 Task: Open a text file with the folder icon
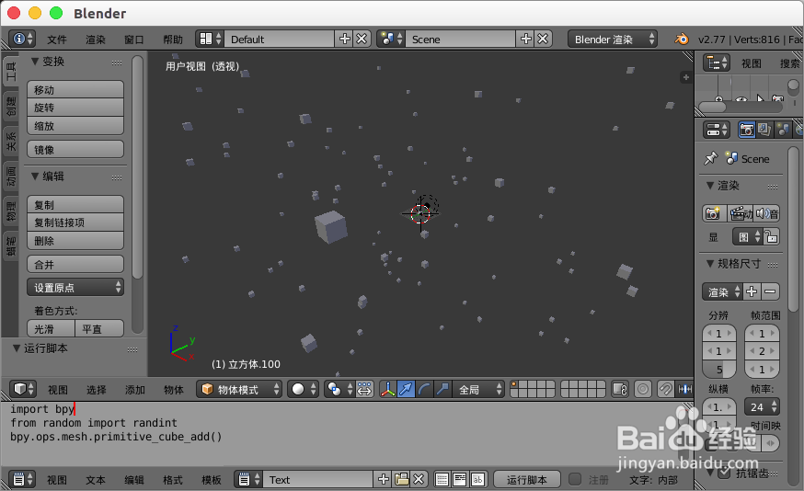pos(401,480)
